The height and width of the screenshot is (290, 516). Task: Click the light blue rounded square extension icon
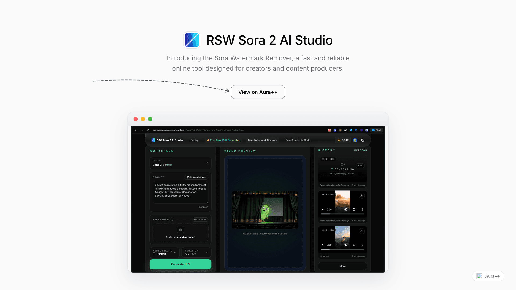point(367,130)
